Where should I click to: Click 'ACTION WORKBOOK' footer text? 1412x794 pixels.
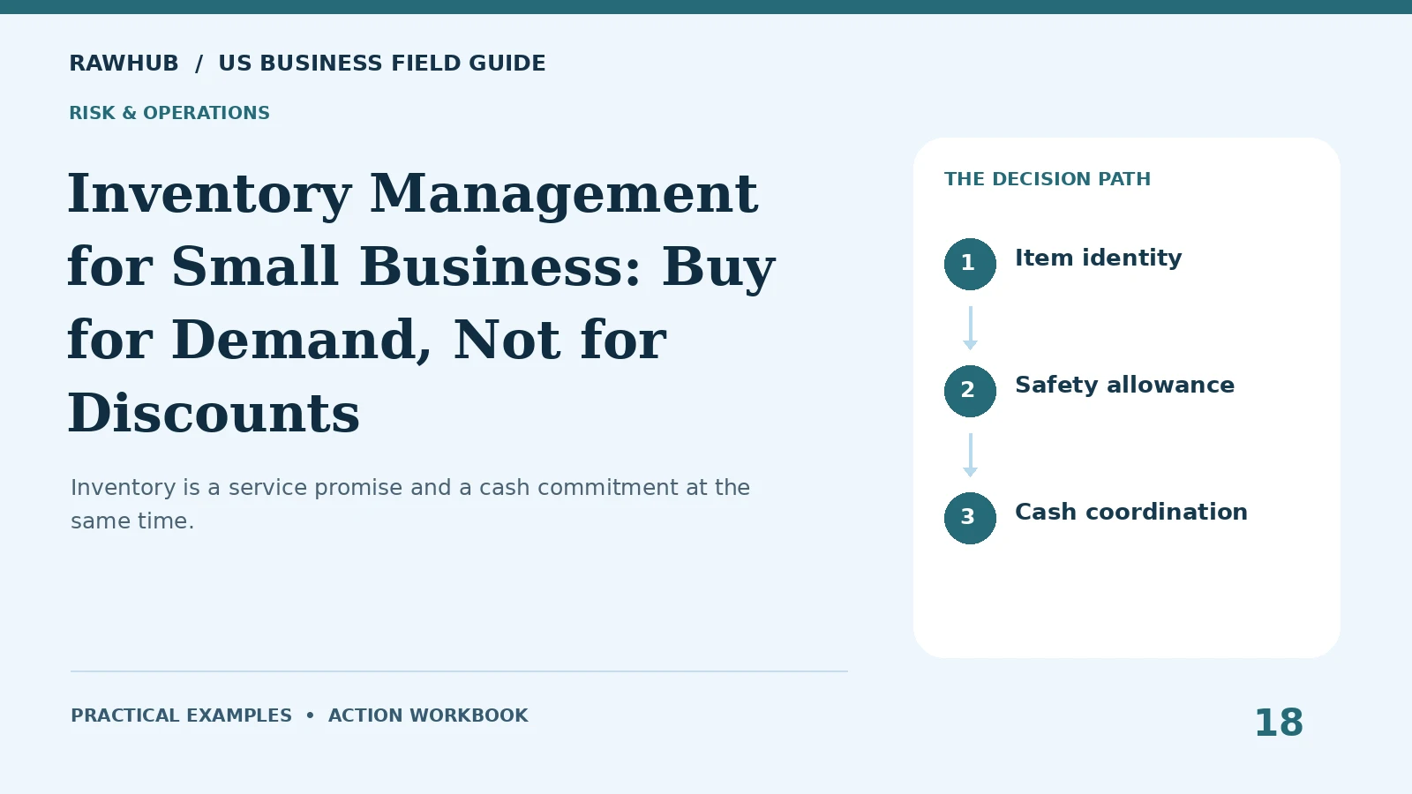(428, 715)
